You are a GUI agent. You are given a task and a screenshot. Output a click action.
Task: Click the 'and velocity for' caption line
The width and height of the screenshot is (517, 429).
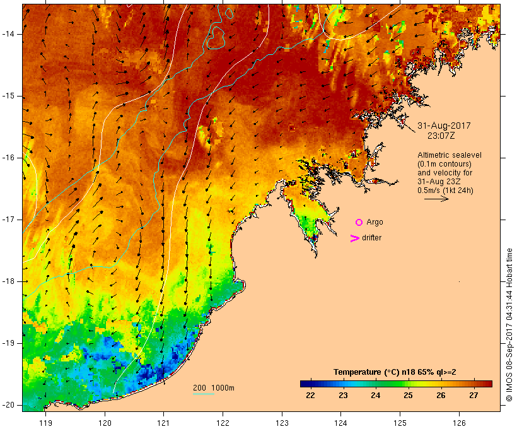(x=444, y=173)
